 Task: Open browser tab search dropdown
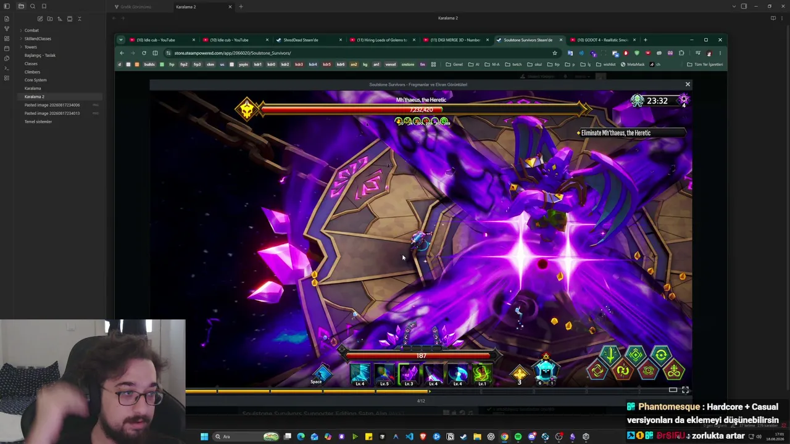tap(121, 40)
